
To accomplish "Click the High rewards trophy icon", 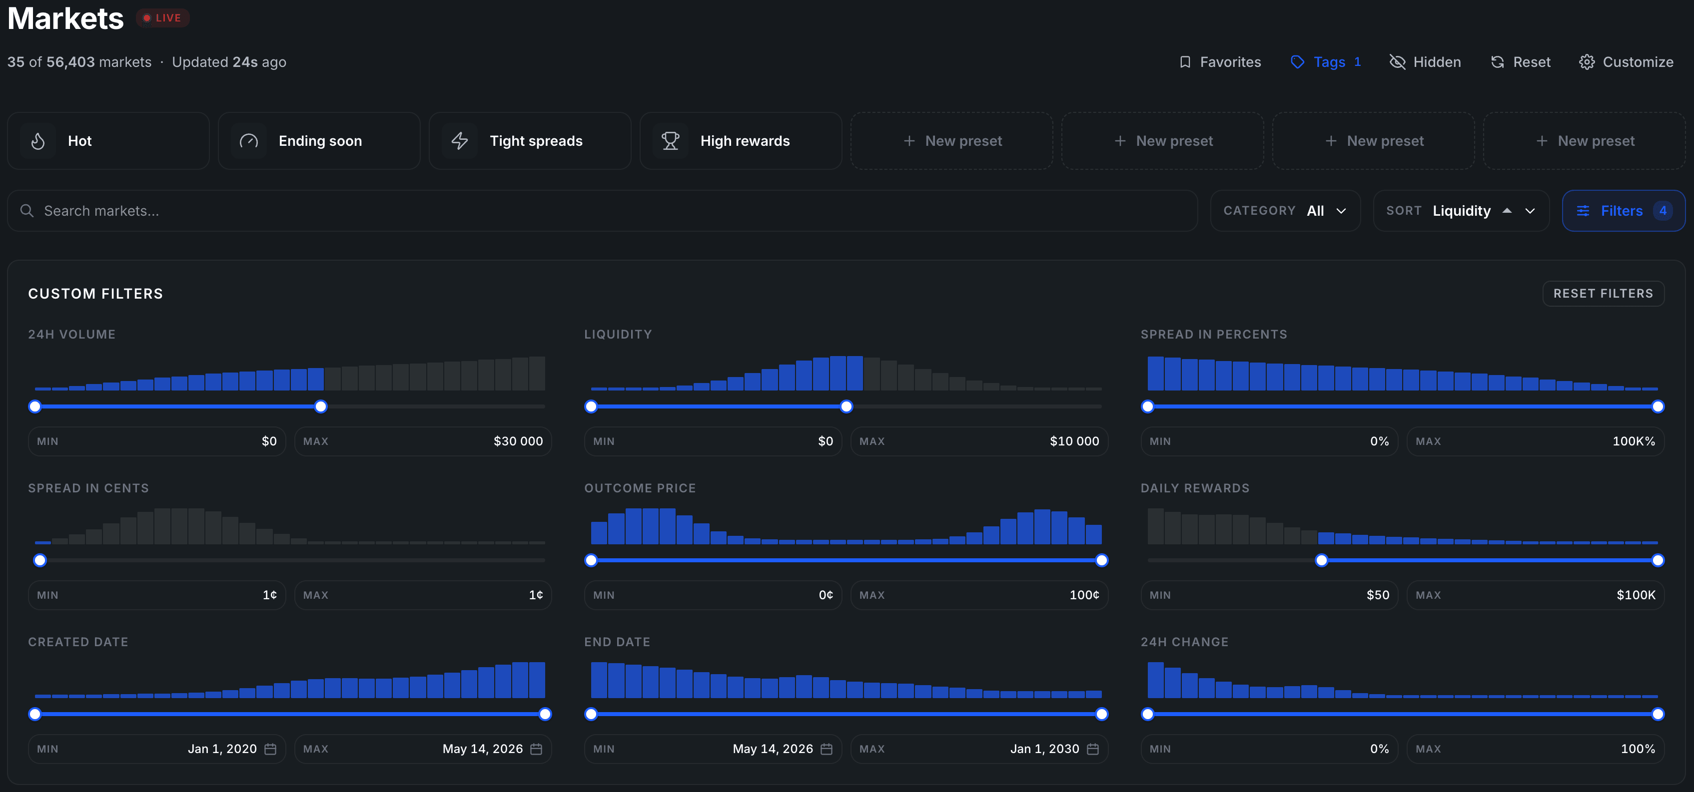I will click(x=670, y=141).
